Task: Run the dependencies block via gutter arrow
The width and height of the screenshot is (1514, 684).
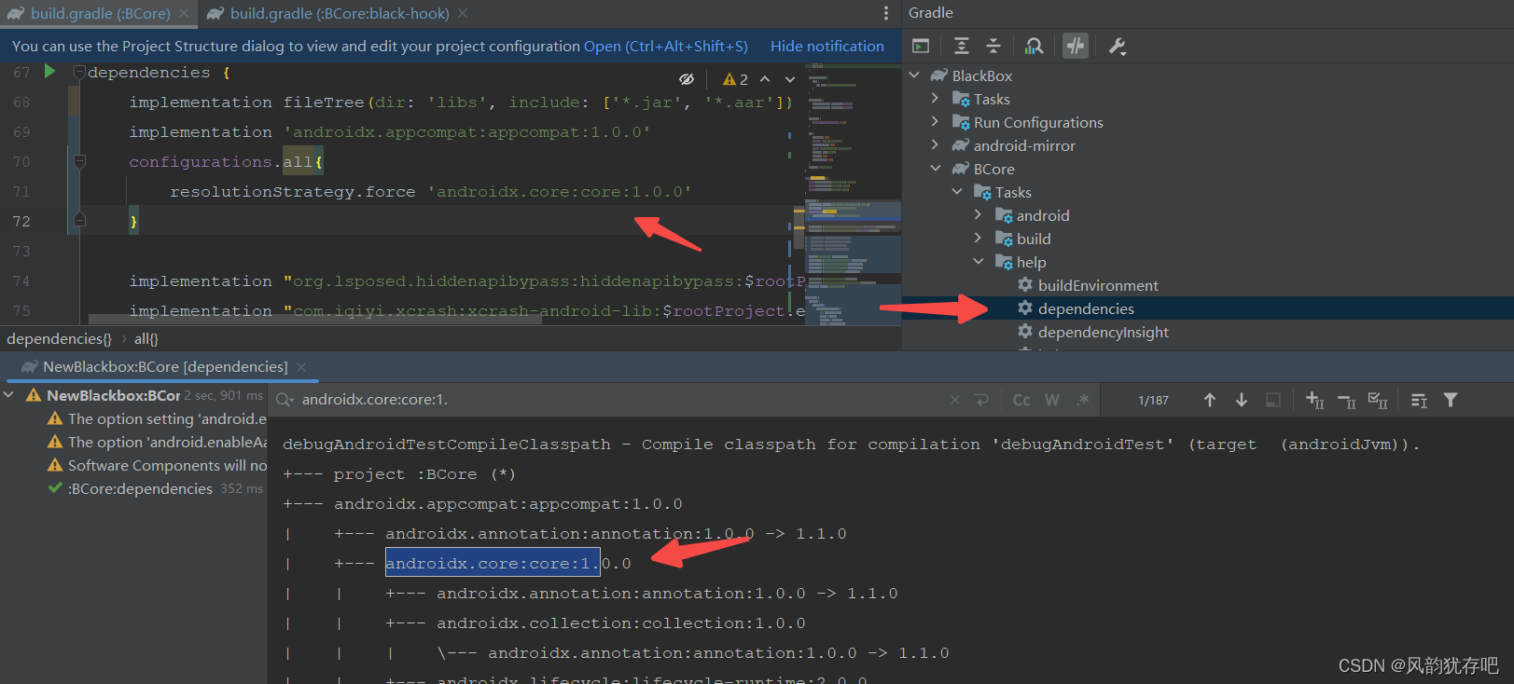Action: [x=50, y=72]
